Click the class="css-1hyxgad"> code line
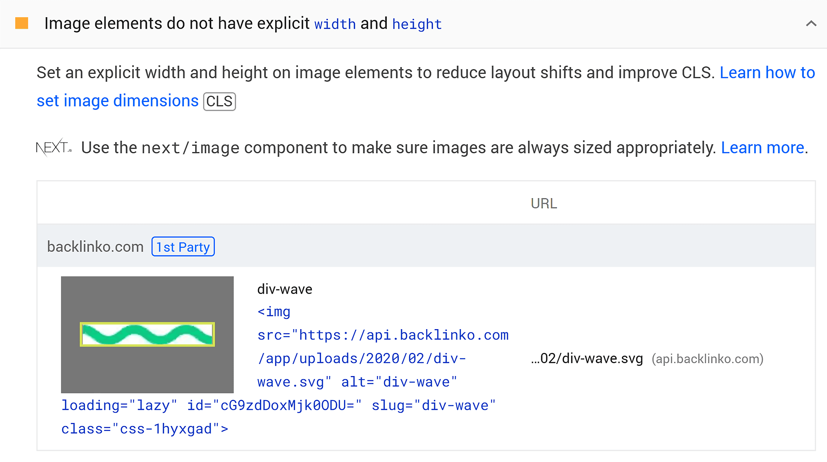 point(145,429)
